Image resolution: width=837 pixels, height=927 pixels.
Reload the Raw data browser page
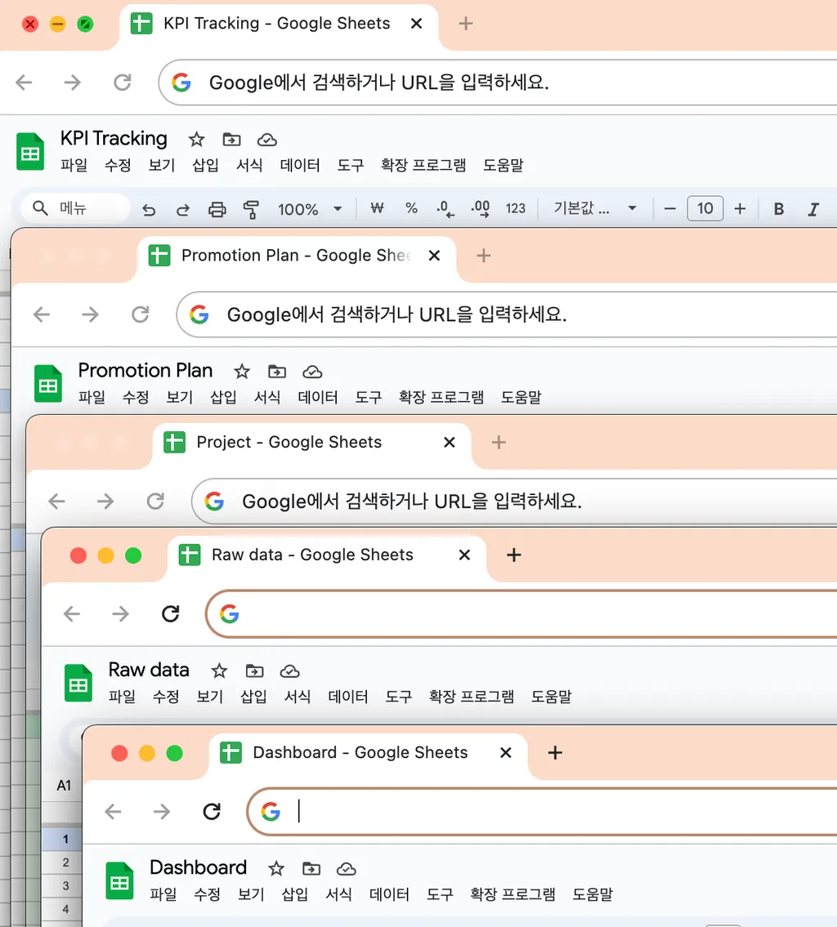coord(171,613)
